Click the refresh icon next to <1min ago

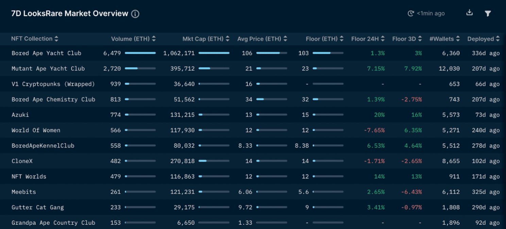coord(411,14)
